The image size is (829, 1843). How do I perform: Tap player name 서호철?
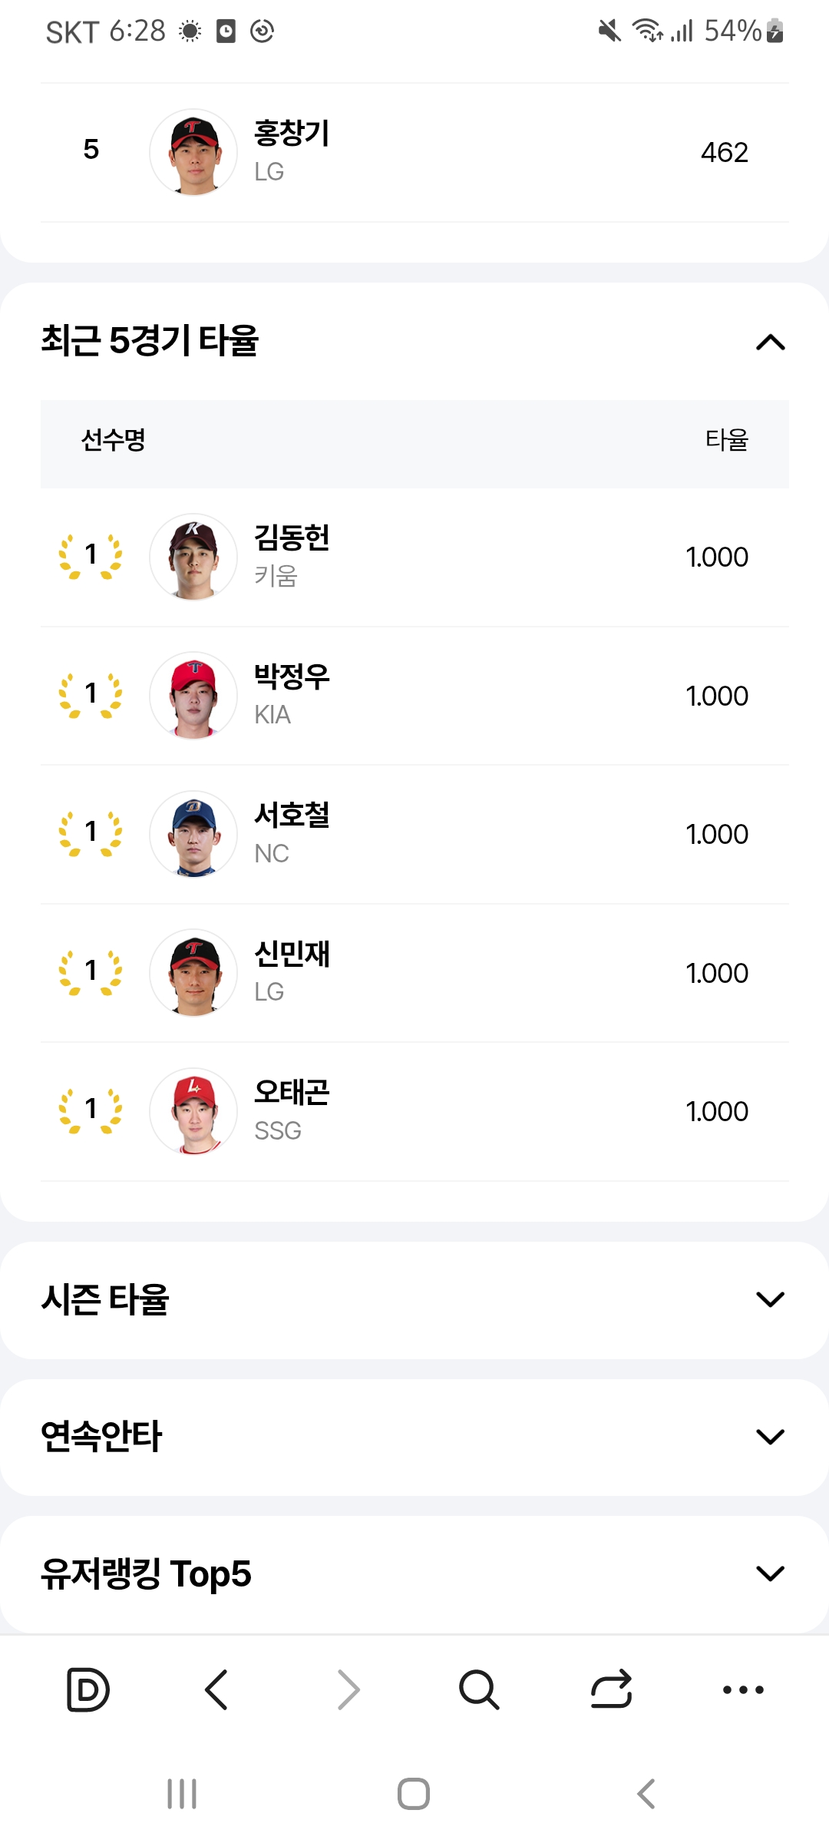tap(292, 816)
